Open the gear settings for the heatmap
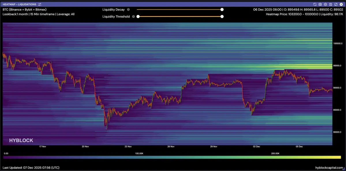 click(325, 4)
